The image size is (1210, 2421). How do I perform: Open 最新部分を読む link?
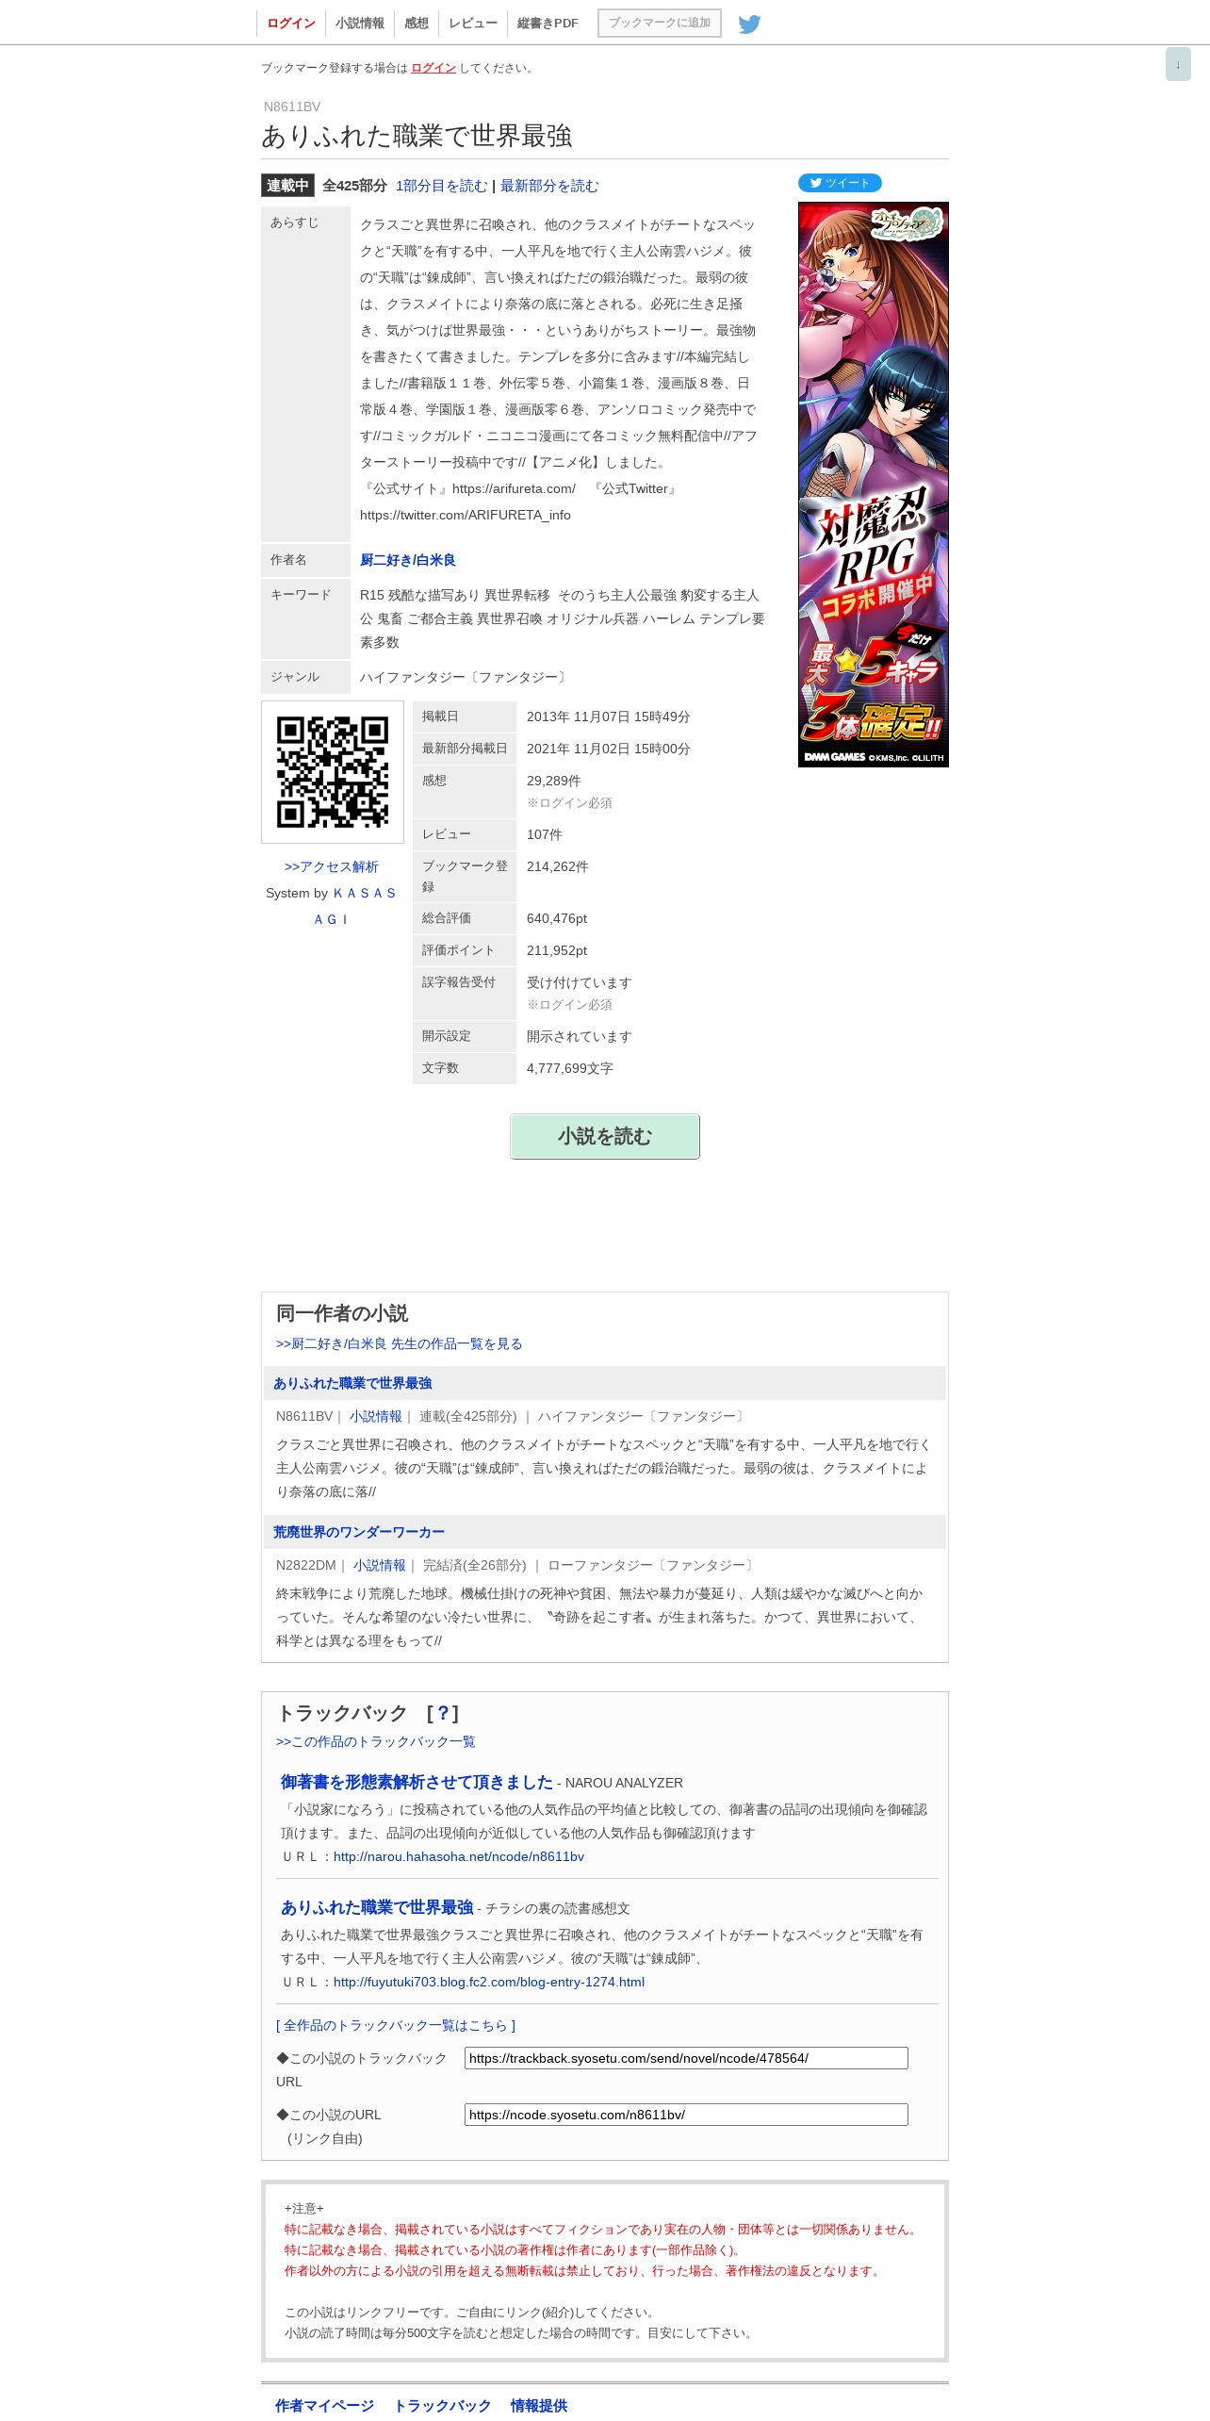point(549,186)
